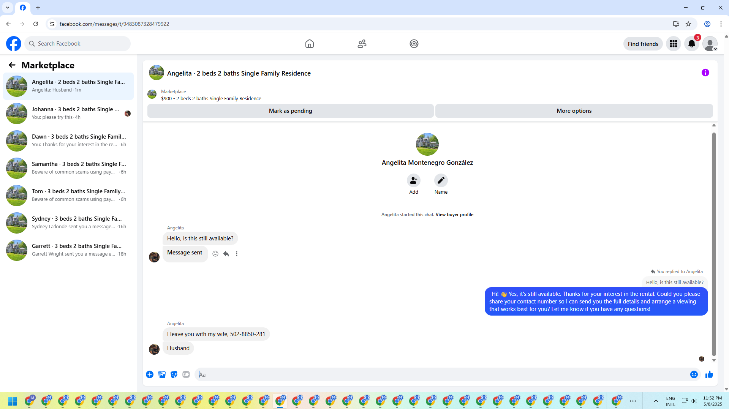Click the chat header title Angelita
This screenshot has height=409, width=729.
click(239, 73)
